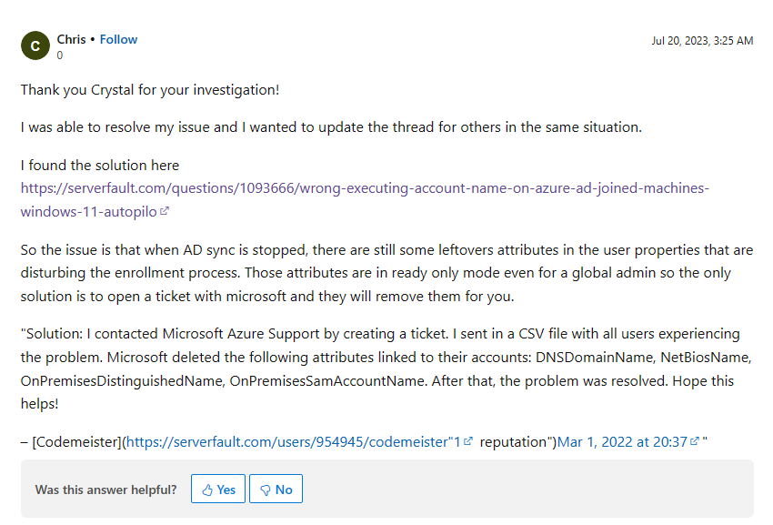Click external-link icon beside codemeister"1

[468, 441]
